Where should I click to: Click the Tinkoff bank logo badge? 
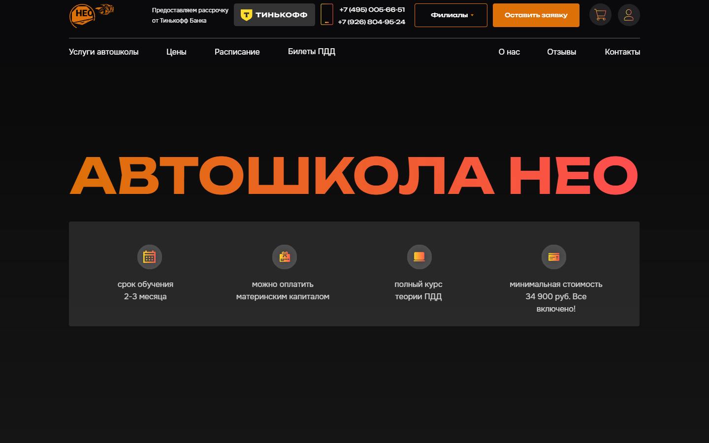pos(274,15)
